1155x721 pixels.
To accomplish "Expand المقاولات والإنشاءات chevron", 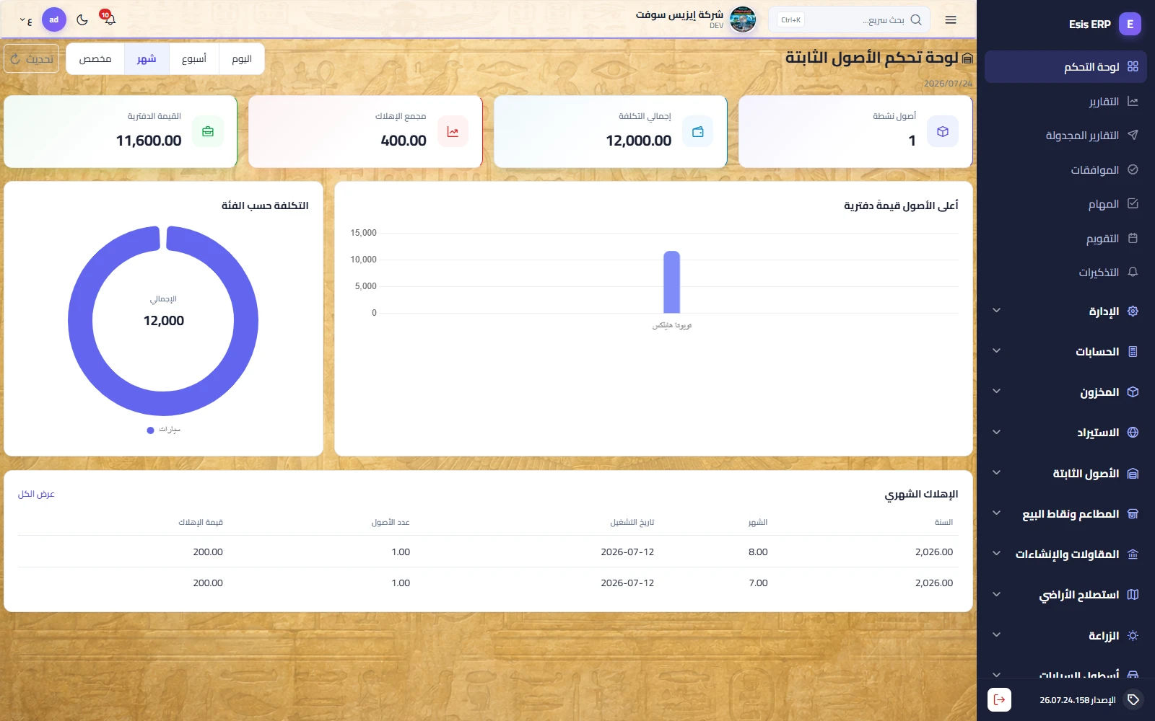I will [x=996, y=554].
